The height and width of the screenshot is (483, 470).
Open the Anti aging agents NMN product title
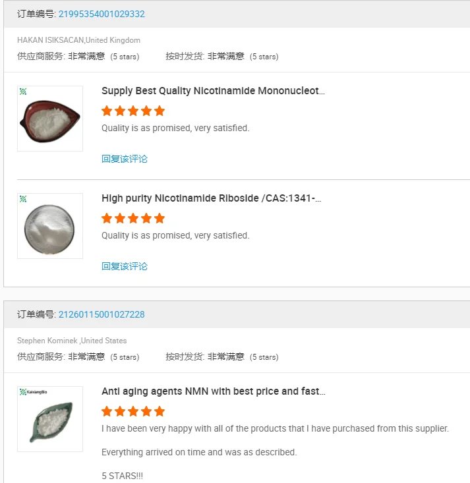[213, 391]
